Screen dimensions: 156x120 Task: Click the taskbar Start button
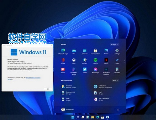(73, 117)
